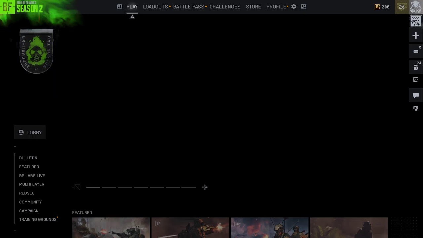423x238 pixels.
Task: Jump to FEATURED in left menu
Action: [29, 167]
